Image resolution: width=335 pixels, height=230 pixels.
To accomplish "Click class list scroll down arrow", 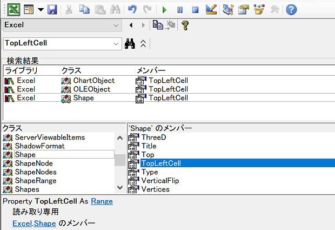I will pyautogui.click(x=120, y=188).
